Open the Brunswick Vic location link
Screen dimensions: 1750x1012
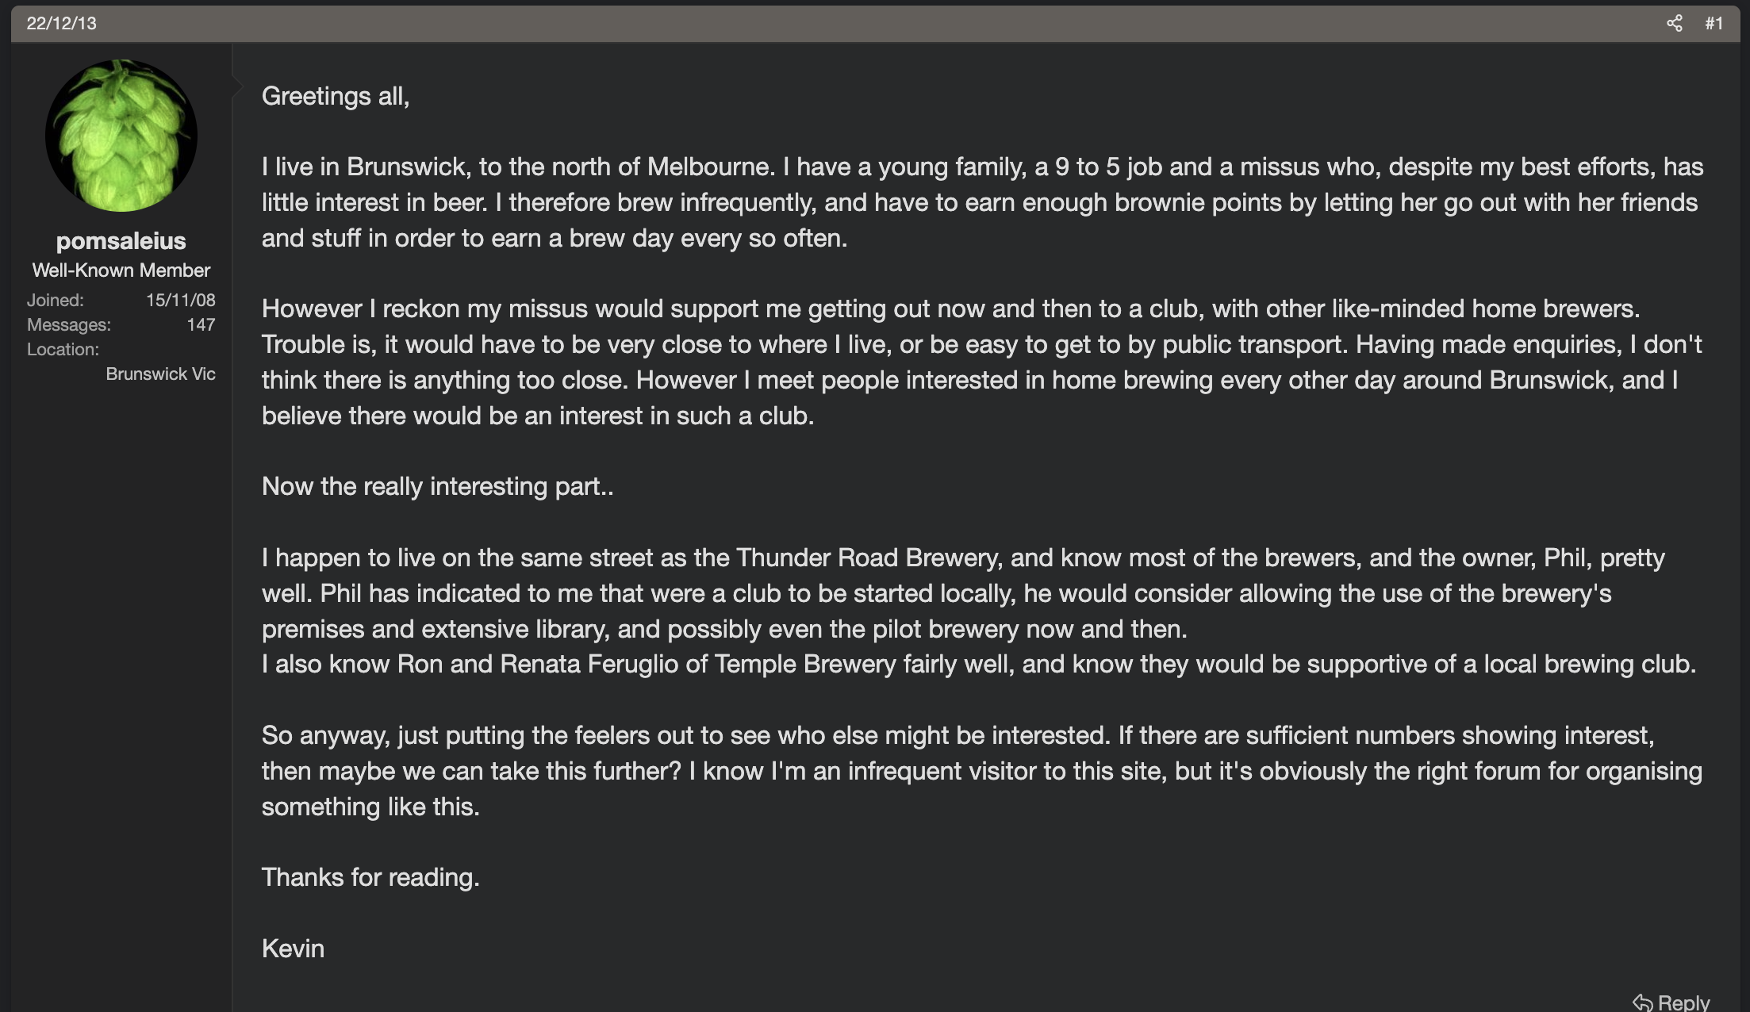[x=160, y=374]
